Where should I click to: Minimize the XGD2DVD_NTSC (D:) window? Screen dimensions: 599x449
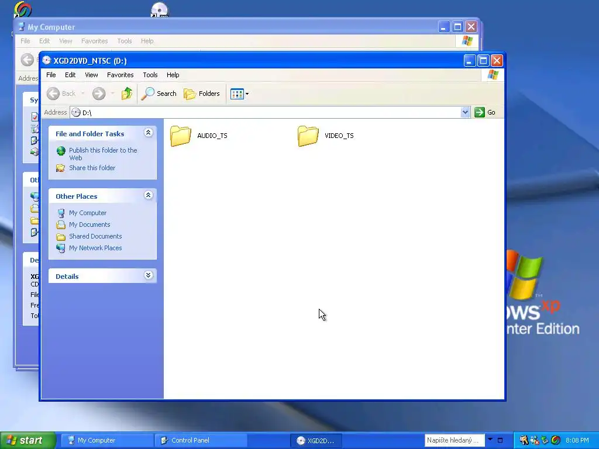point(470,60)
